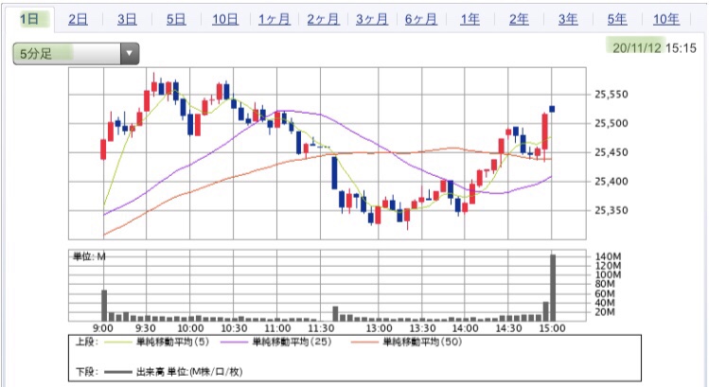This screenshot has width=709, height=387.
Task: Click the 20/11/12 15:15 timestamp
Action: pos(654,48)
